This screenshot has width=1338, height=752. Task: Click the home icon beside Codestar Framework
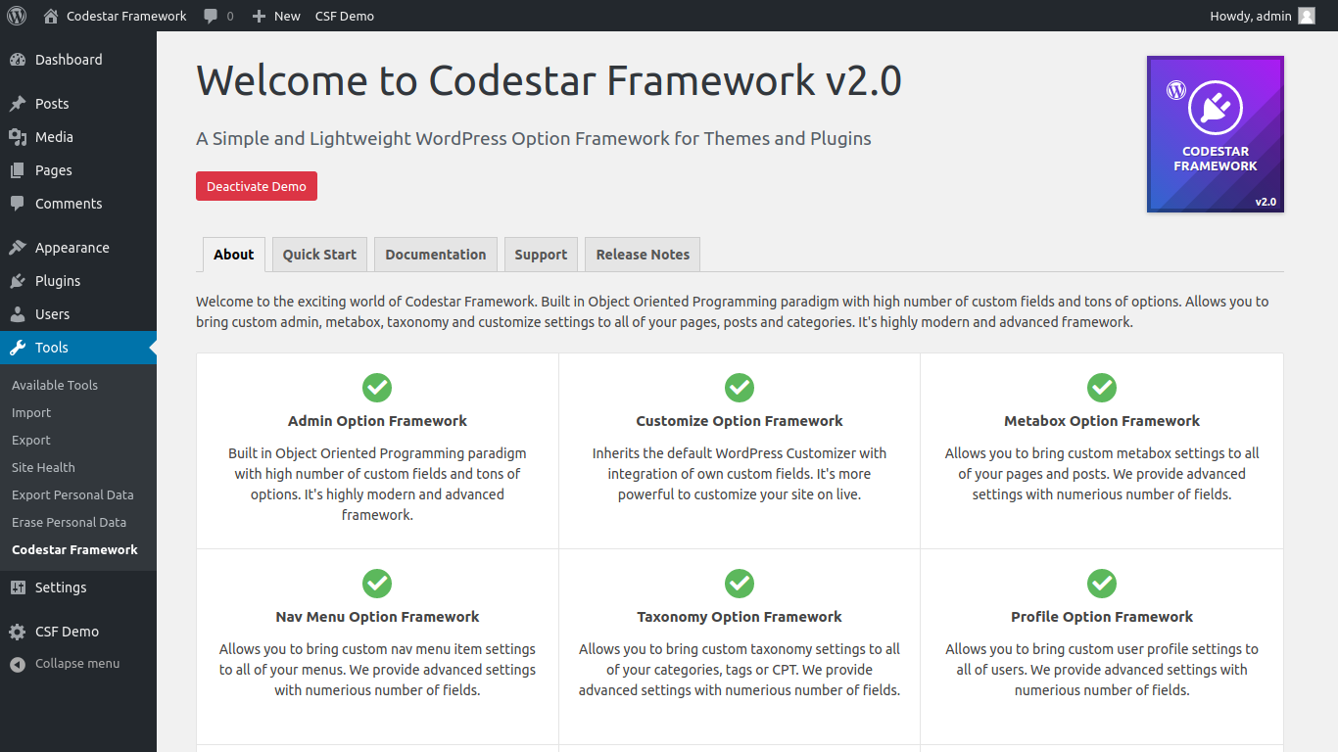pos(51,16)
